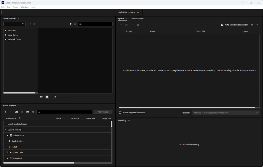Click the Media Browser tree horizontal scrollbar
This screenshot has width=263, height=167.
[19, 93]
